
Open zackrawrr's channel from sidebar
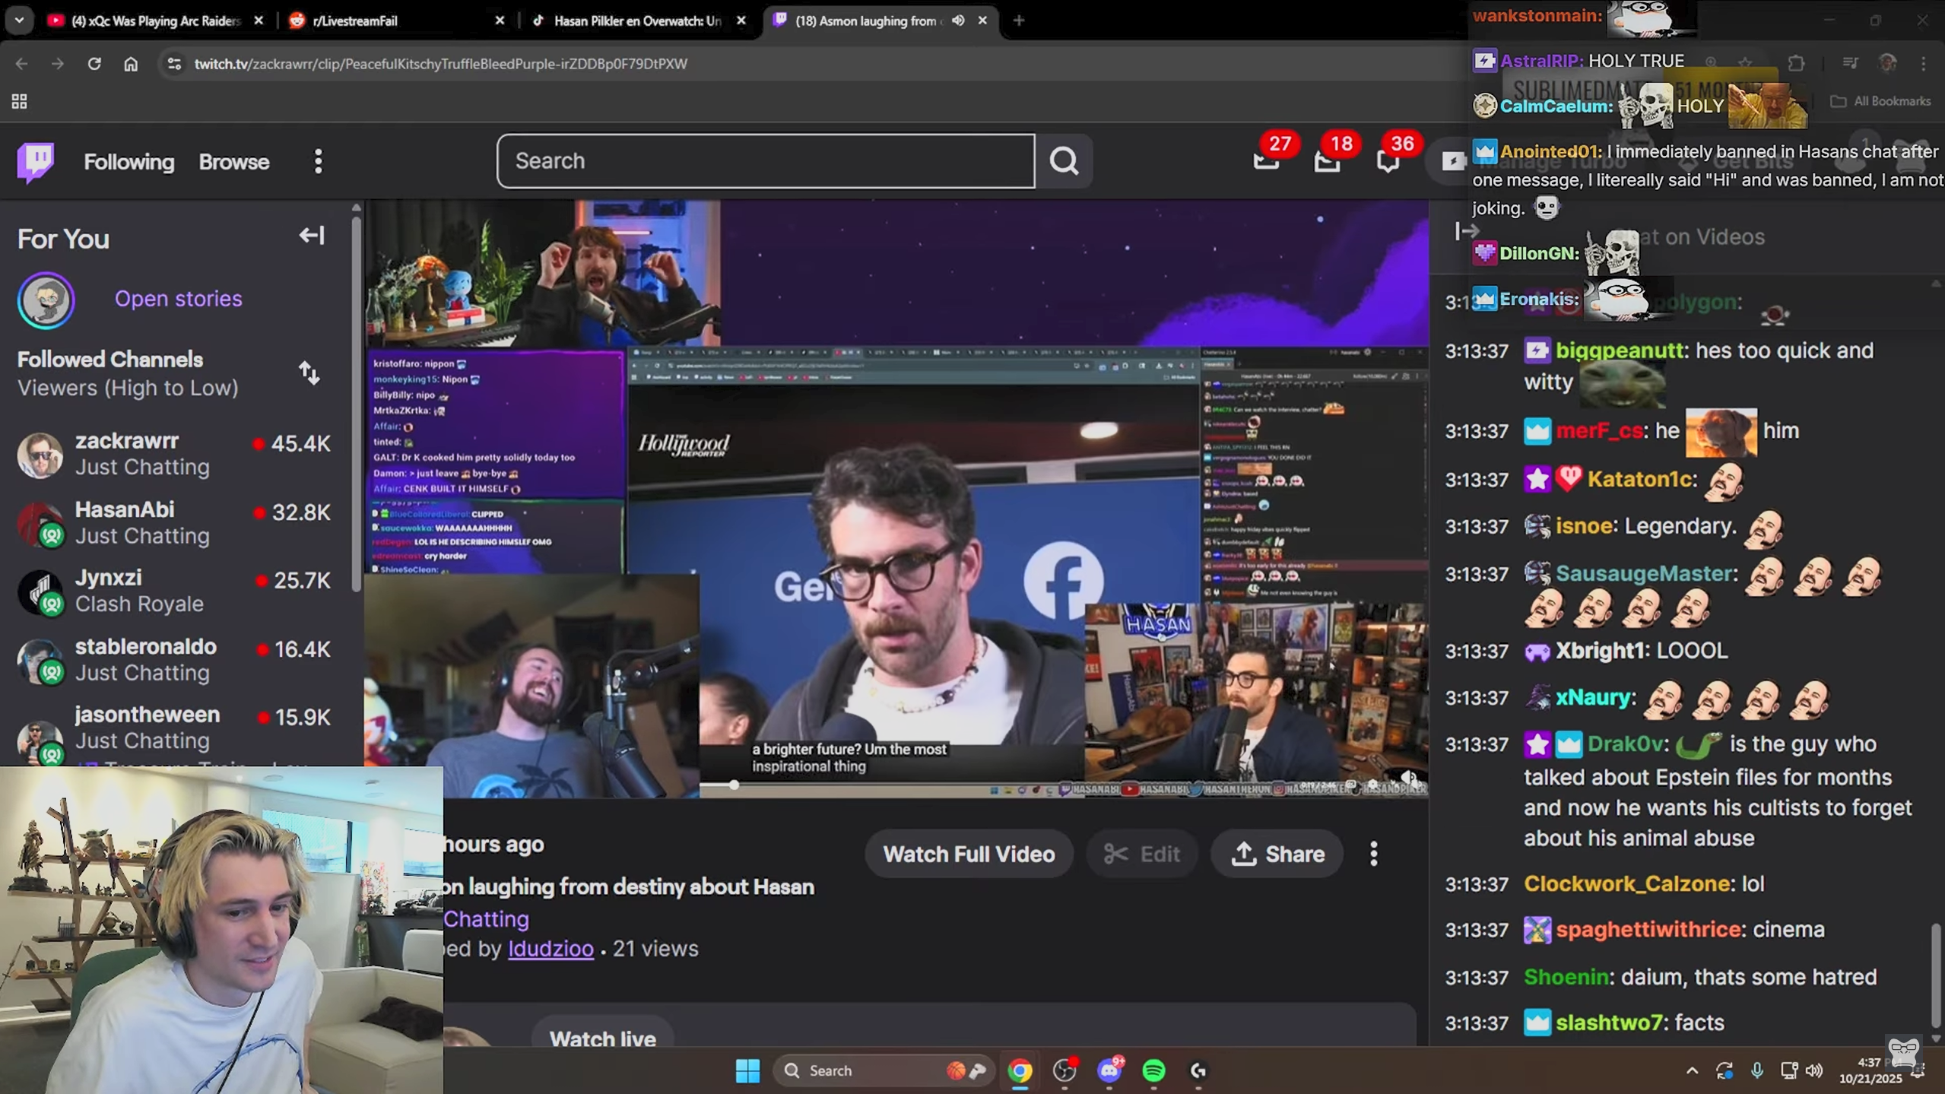[127, 441]
